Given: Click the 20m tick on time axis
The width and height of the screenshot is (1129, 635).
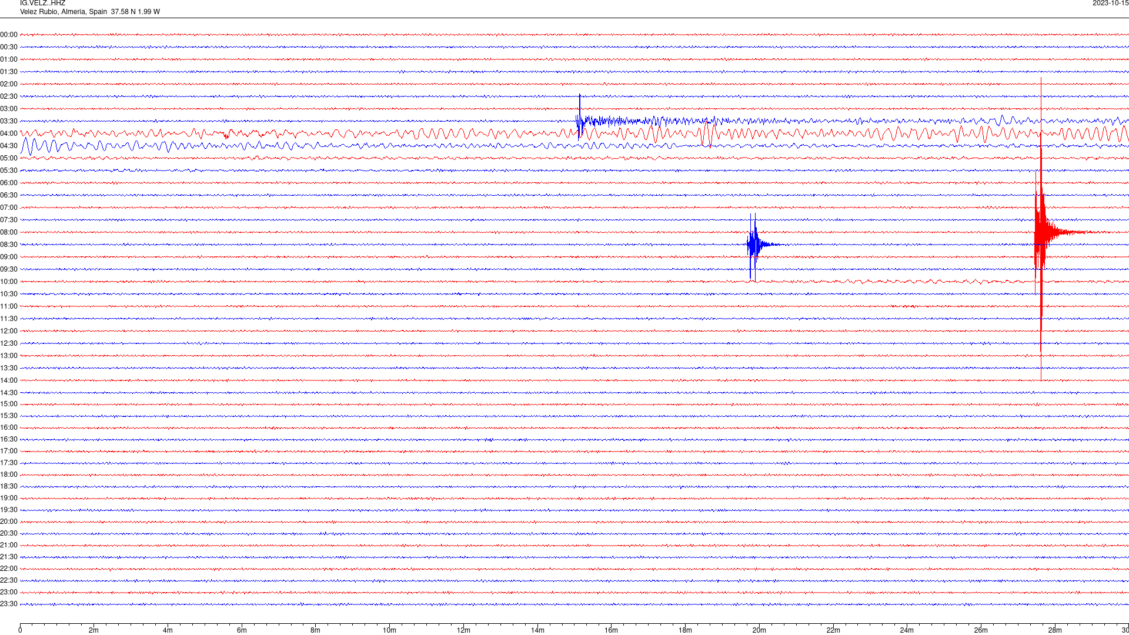Looking at the screenshot, I should [x=759, y=630].
